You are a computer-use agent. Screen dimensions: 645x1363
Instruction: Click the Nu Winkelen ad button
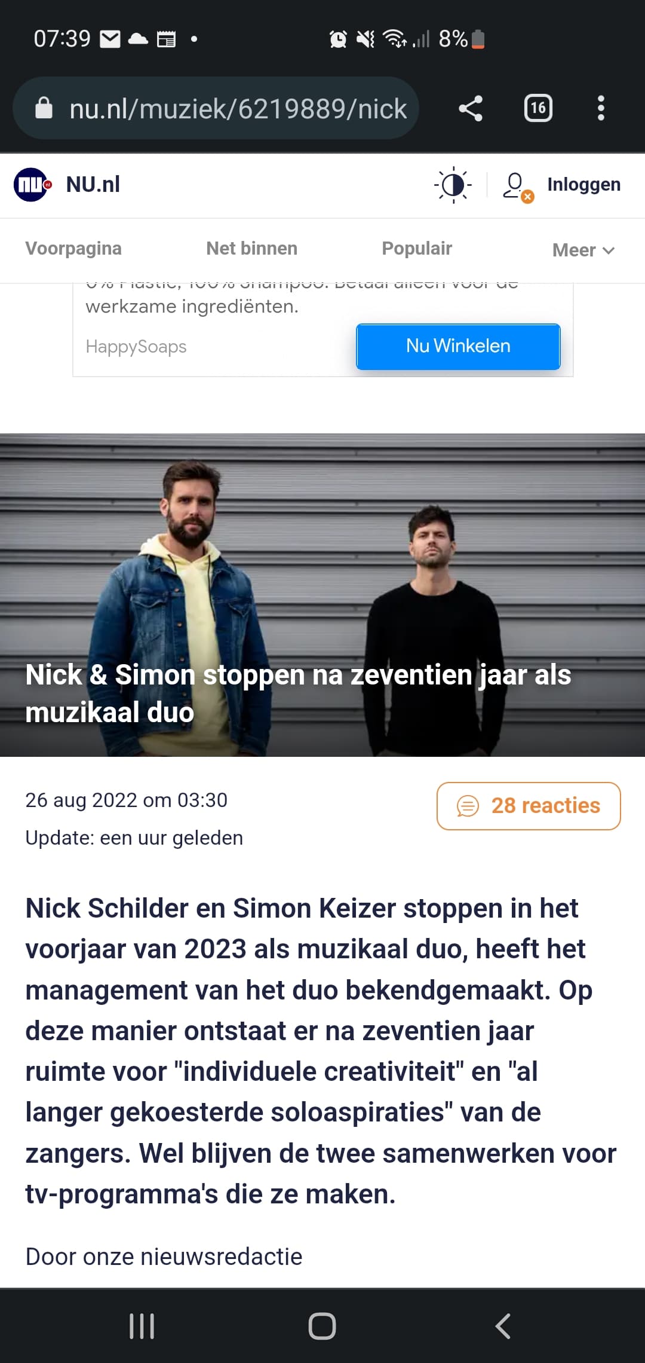click(x=458, y=346)
